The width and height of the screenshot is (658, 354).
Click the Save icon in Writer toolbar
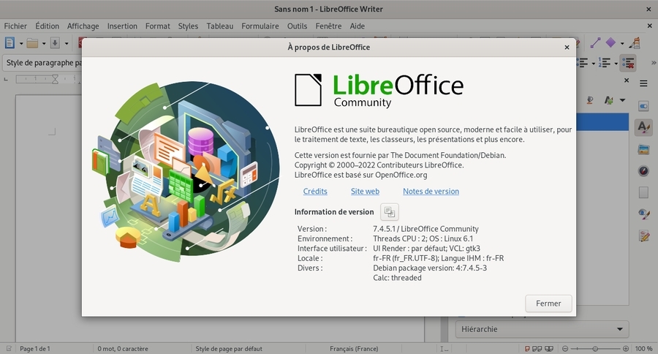[x=55, y=43]
